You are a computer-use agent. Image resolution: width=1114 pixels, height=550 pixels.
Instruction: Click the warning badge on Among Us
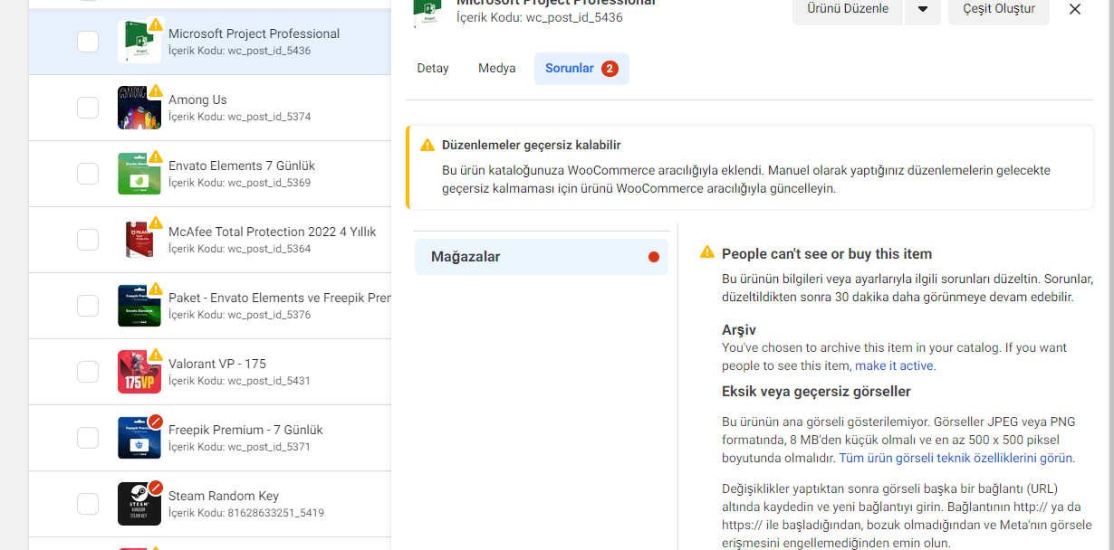point(156,90)
